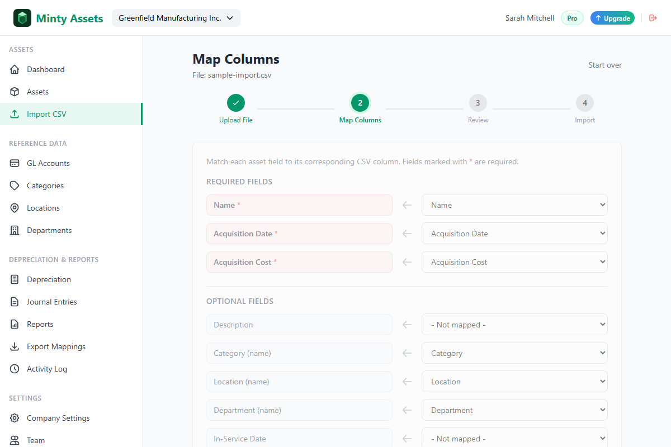671x447 pixels.
Task: Click the Reports chart icon
Action: tap(15, 324)
